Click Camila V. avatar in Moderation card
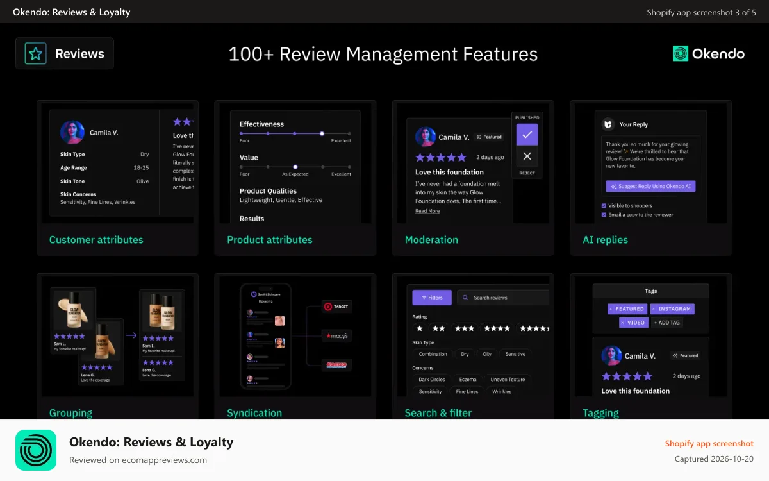This screenshot has height=481, width=769. [426, 137]
